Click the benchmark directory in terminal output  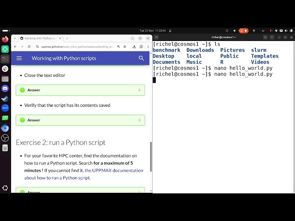click(x=166, y=50)
